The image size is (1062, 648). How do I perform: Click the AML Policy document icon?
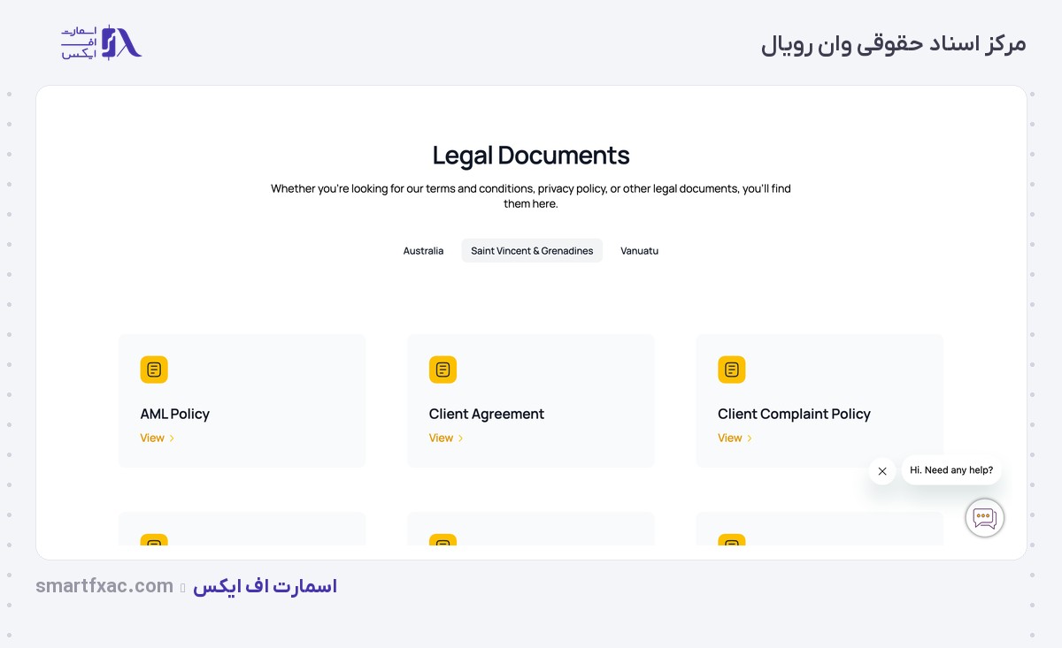click(x=154, y=370)
